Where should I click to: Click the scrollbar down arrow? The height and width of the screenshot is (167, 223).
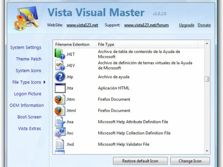(x=207, y=151)
